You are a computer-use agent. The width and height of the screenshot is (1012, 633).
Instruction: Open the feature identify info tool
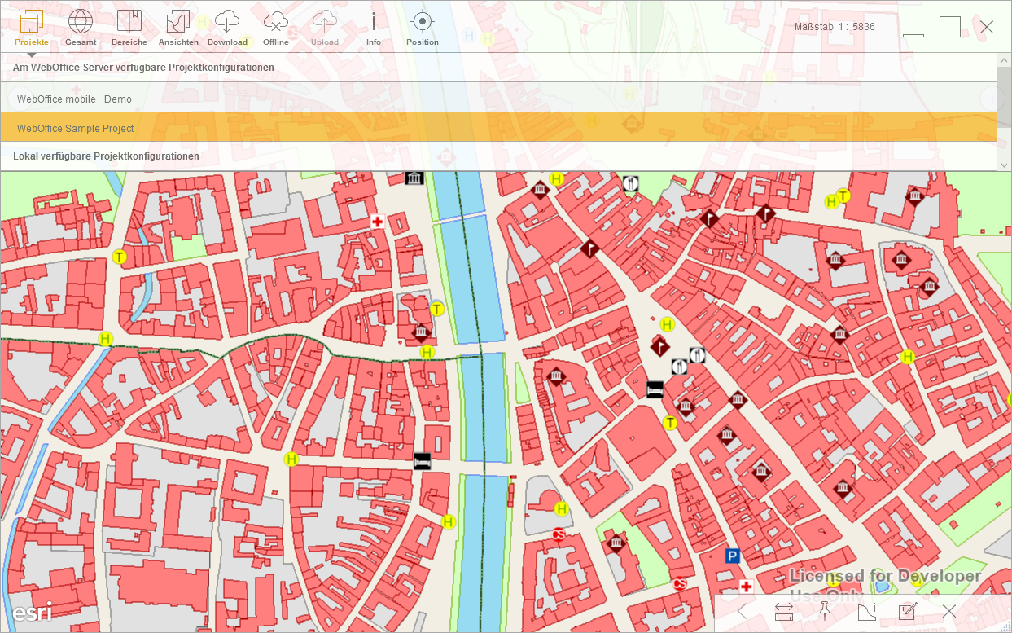[866, 611]
